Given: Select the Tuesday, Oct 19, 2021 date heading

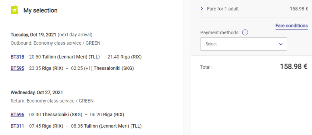Looking at the screenshot, I should pyautogui.click(x=33, y=35).
